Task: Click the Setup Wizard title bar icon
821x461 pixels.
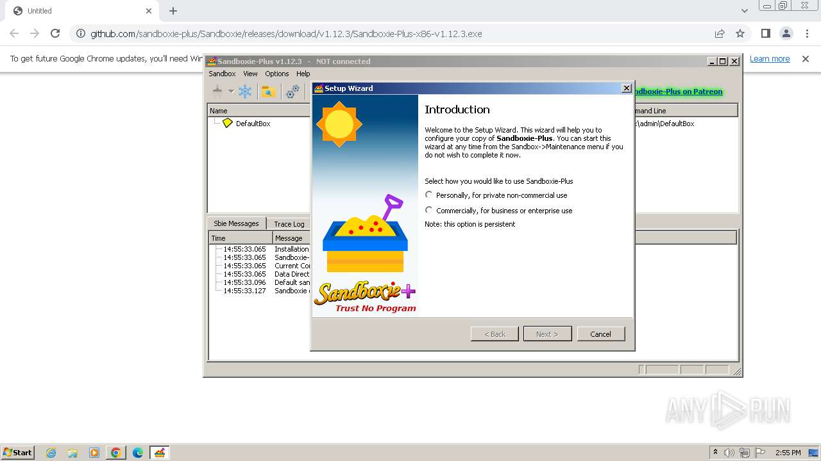Action: click(318, 88)
